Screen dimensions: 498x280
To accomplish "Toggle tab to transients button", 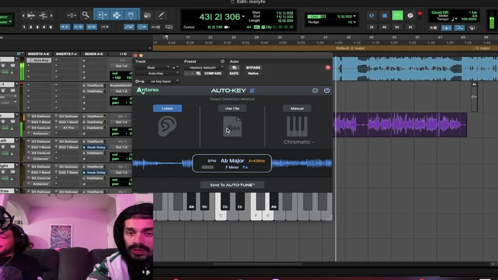I will click(x=65, y=27).
